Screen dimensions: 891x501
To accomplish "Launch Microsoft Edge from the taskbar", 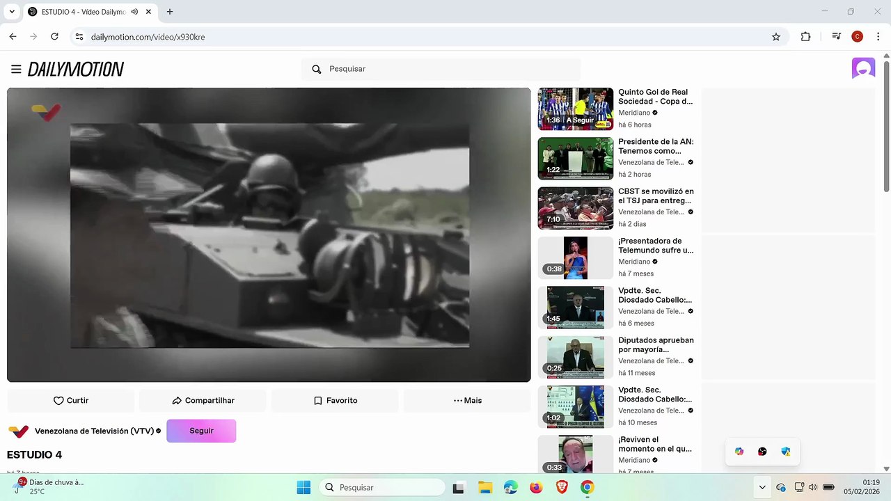I will click(510, 488).
